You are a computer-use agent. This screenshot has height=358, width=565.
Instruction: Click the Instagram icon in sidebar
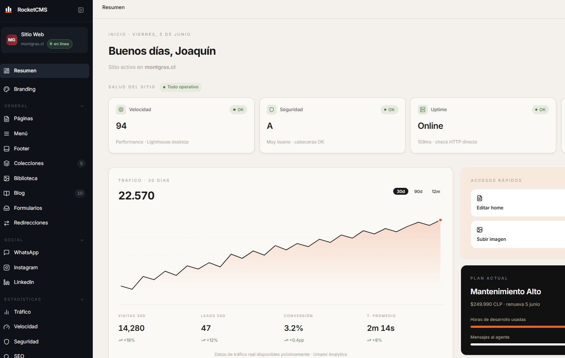point(6,268)
